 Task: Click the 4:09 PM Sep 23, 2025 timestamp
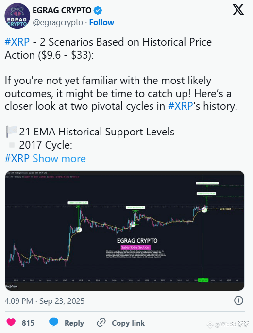(45, 301)
